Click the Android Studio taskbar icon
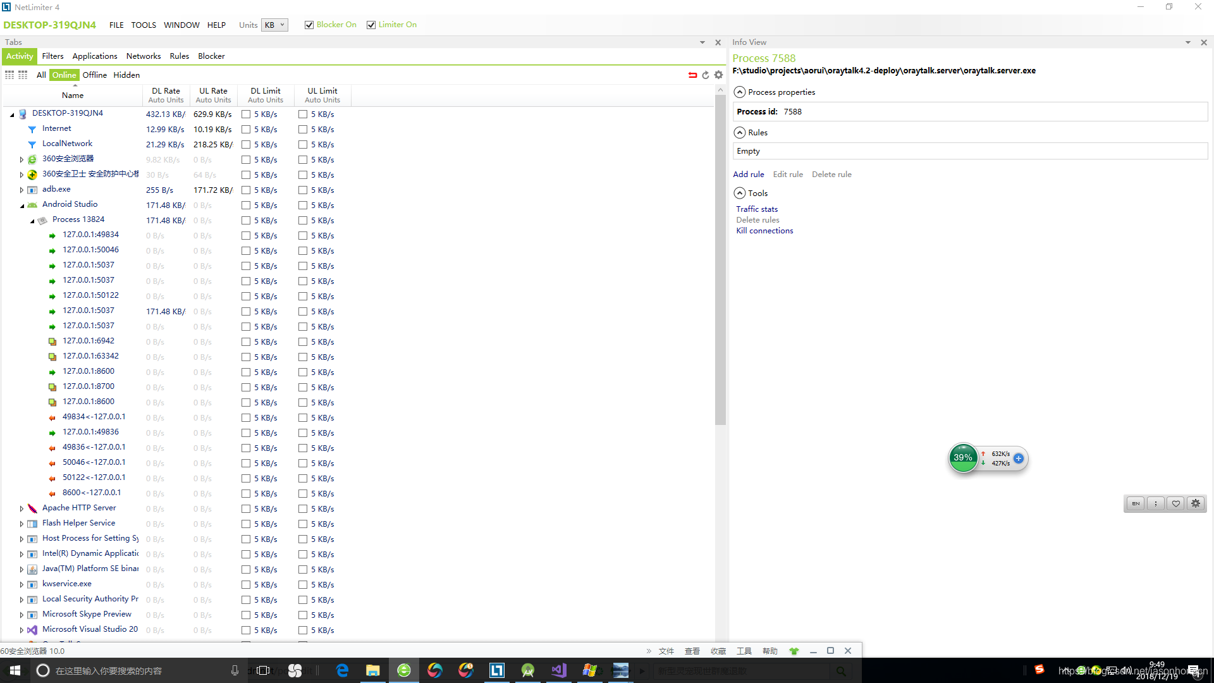Viewport: 1214px width, 683px height. point(528,670)
